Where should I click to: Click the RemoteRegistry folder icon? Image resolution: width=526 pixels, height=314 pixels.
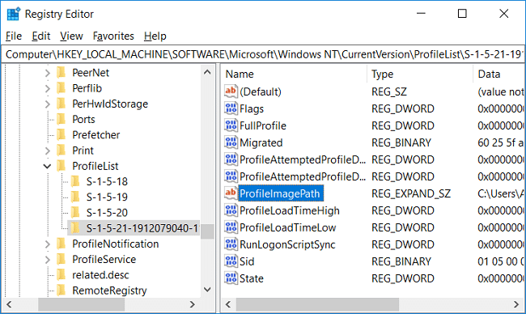click(61, 291)
